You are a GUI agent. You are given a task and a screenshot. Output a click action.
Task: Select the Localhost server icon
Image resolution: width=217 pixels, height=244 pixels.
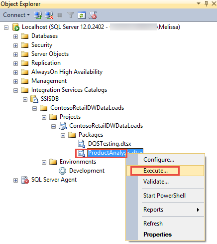point(16,27)
